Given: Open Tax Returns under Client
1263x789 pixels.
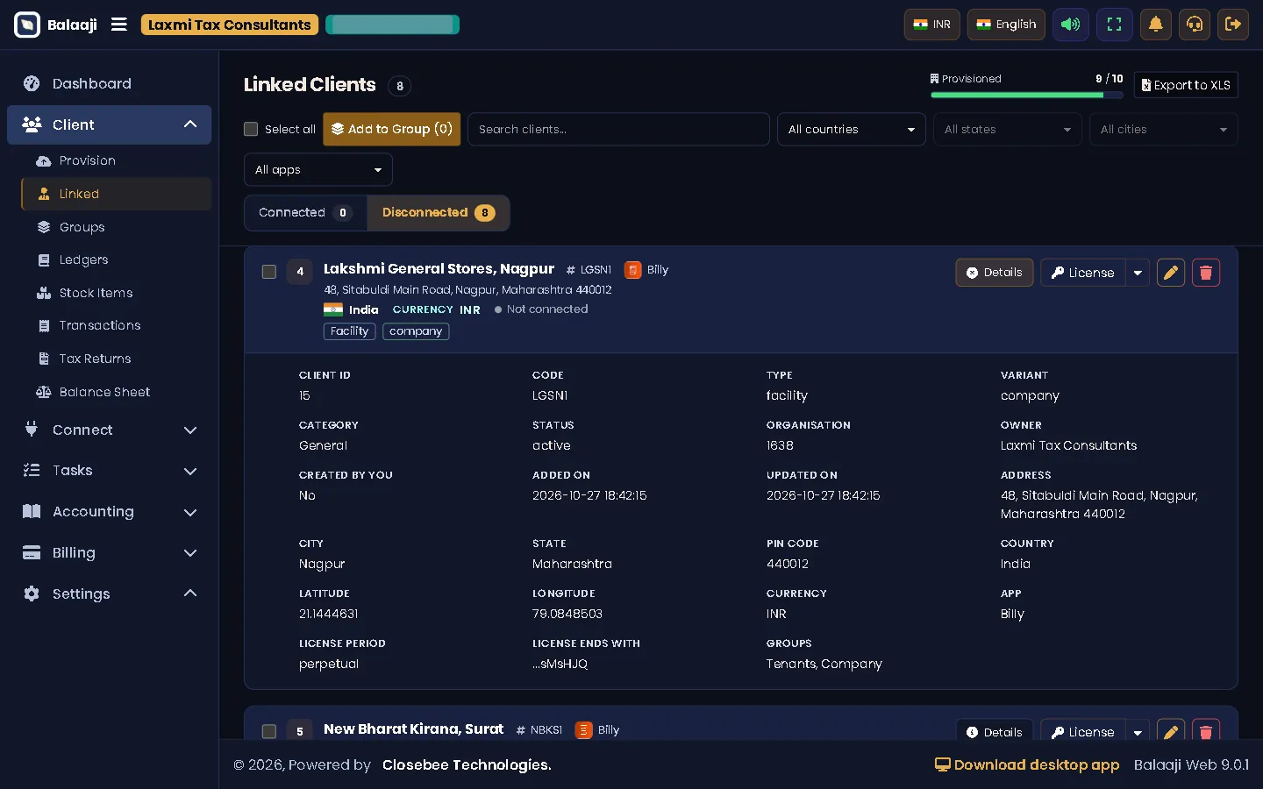Looking at the screenshot, I should click(117, 359).
